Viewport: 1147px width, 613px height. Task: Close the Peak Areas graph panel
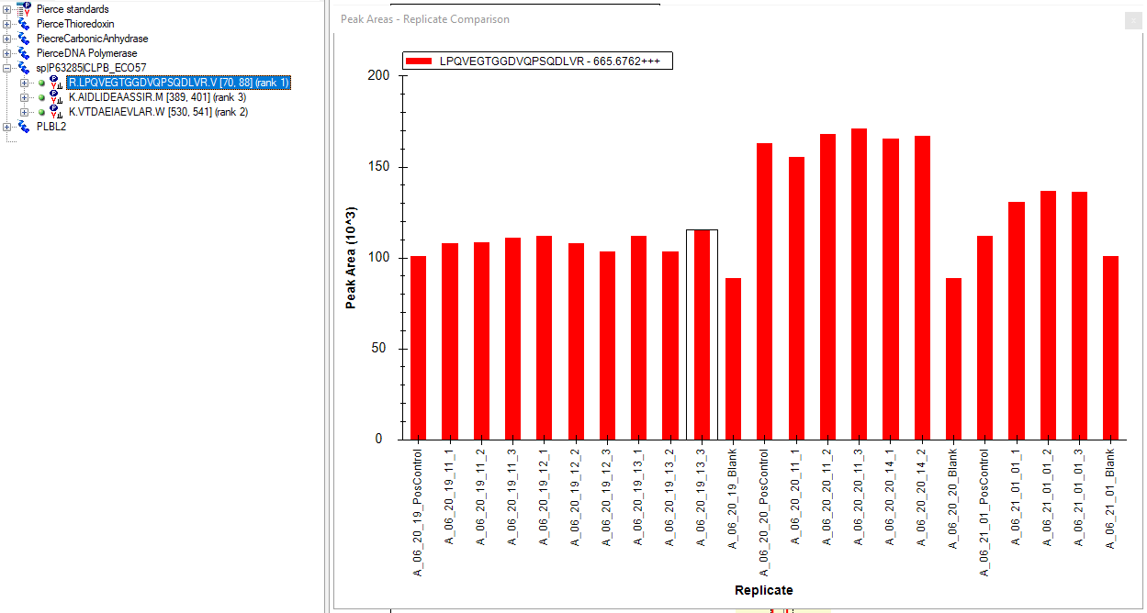coord(1134,20)
